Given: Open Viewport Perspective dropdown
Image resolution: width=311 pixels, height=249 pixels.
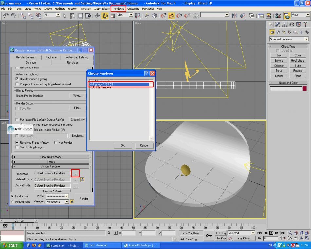Looking at the screenshot, I should pyautogui.click(x=57, y=202).
